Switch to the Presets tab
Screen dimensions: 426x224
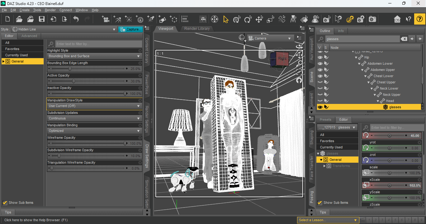point(325,119)
